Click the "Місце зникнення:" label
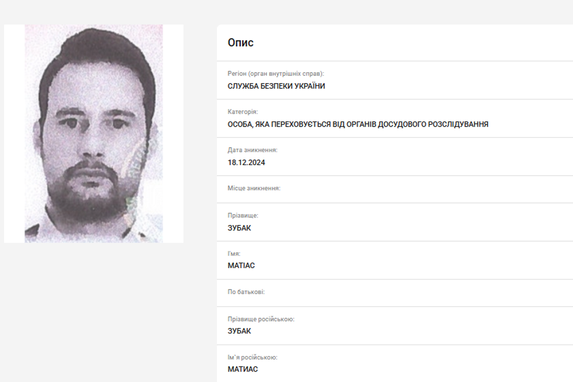573x382 pixels. pos(254,188)
